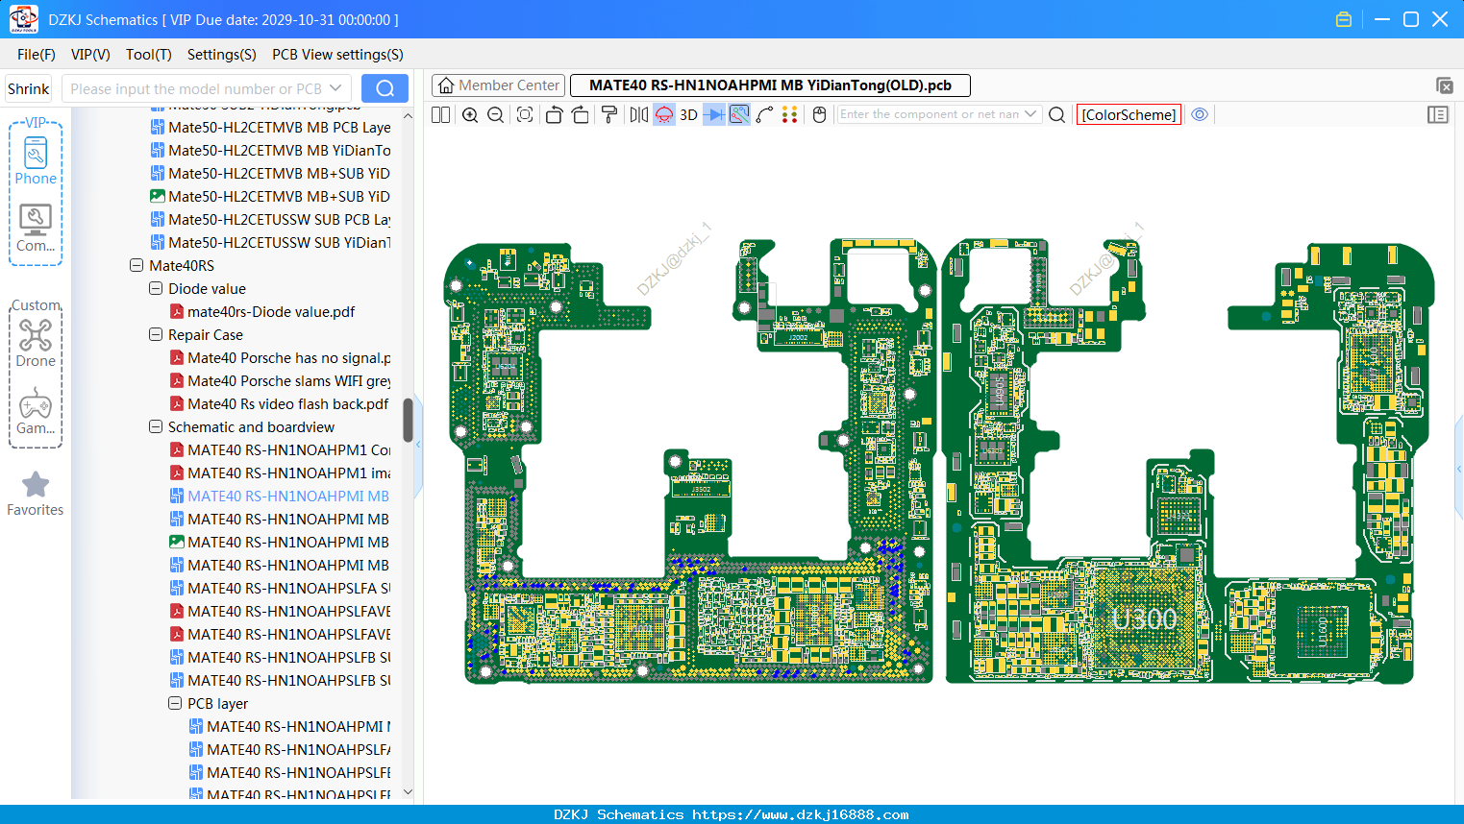Open the Settings(S) menu
1464x824 pixels.
(222, 55)
